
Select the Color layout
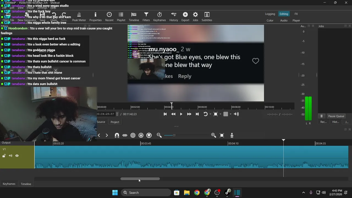(270, 20)
